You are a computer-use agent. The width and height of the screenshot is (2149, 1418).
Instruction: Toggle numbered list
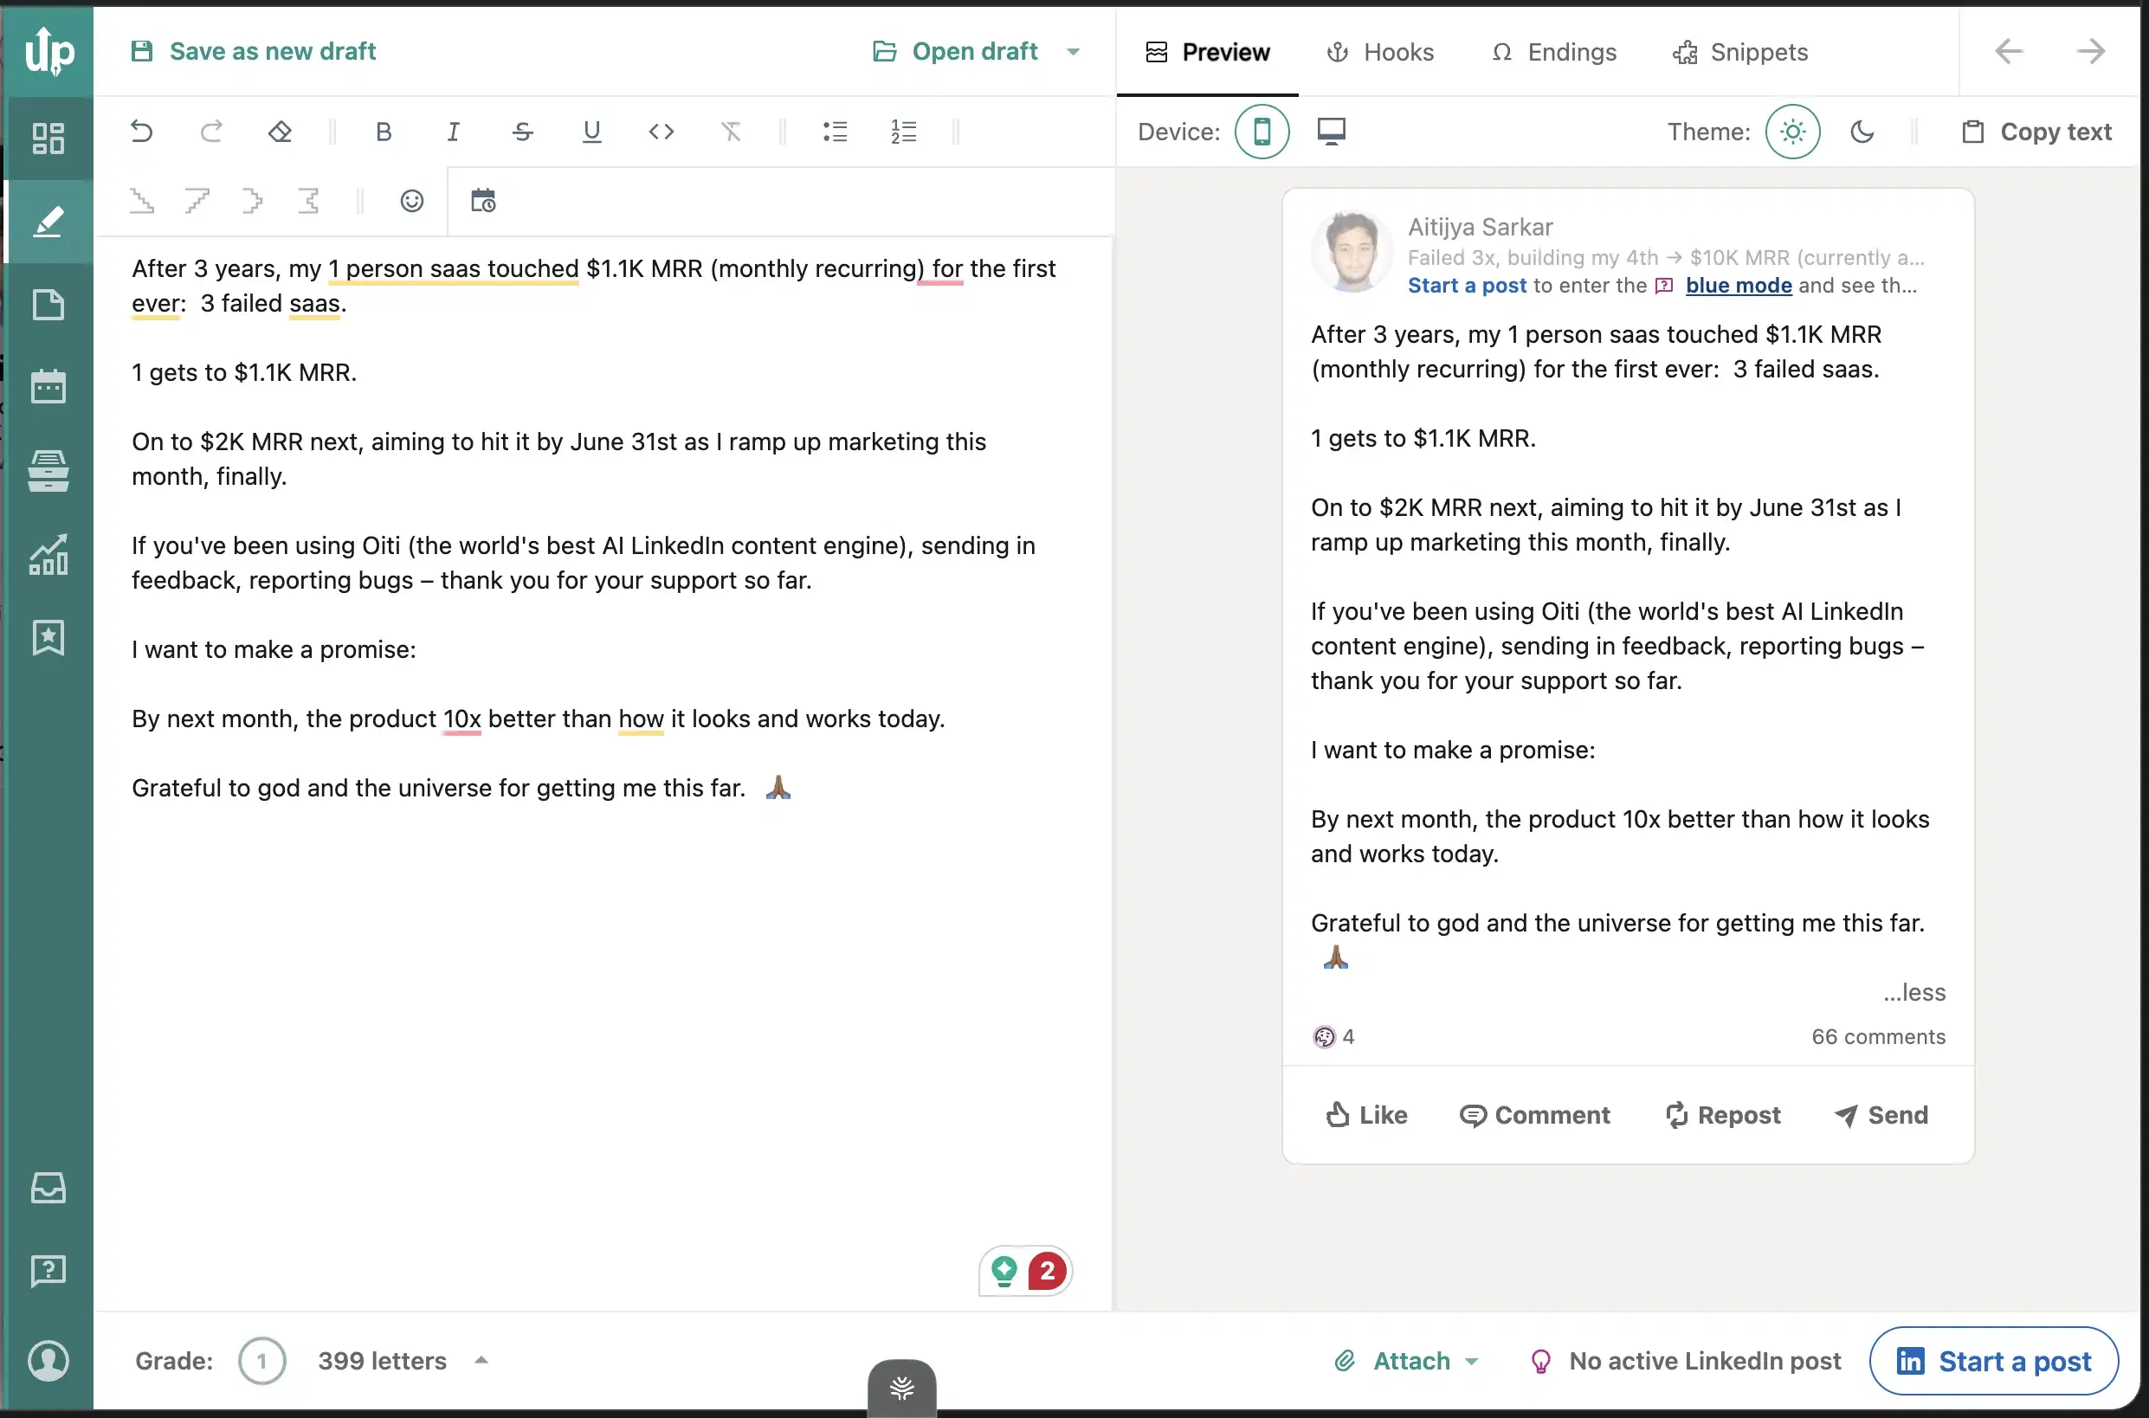tap(904, 132)
